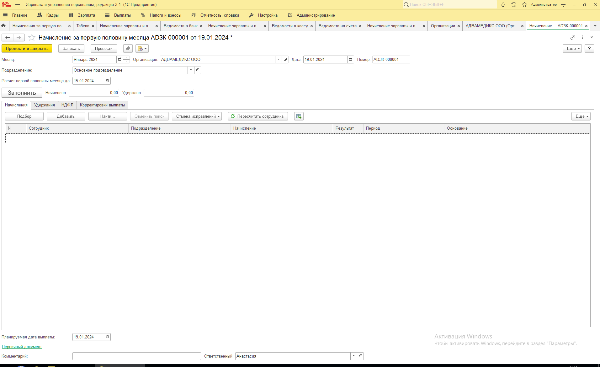
Task: Expand the Ответственный dropdown
Action: coord(353,356)
